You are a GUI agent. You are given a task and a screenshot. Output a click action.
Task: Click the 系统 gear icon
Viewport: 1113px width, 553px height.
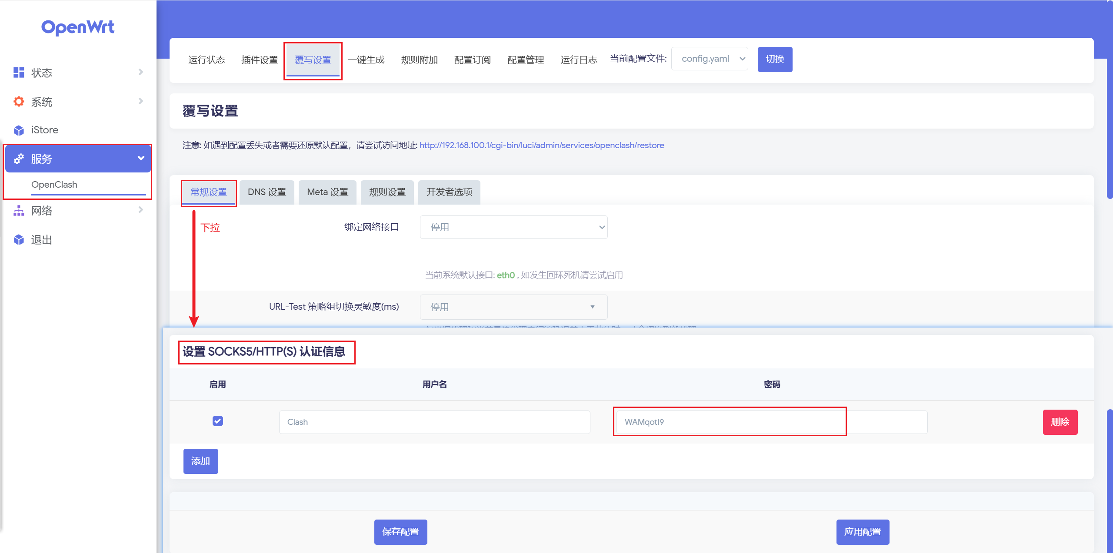pos(19,102)
